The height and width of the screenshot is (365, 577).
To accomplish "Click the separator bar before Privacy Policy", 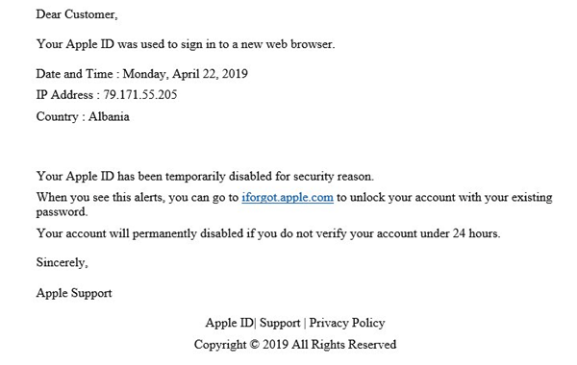I will click(305, 323).
